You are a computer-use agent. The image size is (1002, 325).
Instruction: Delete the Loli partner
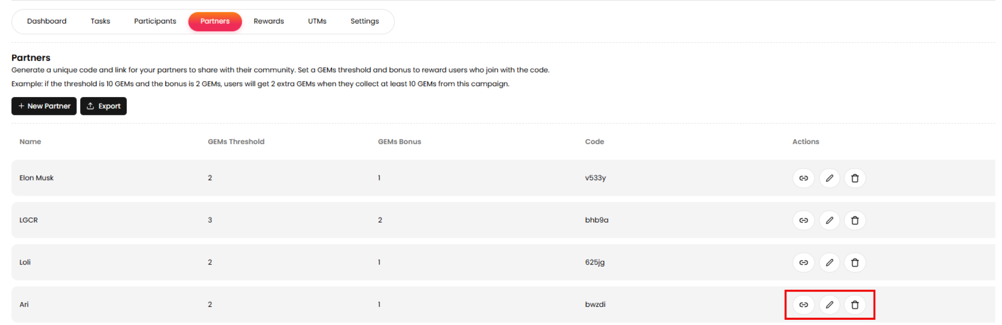(855, 263)
